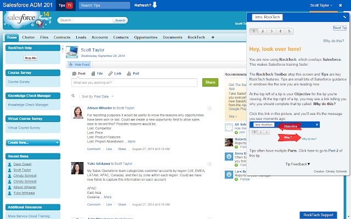The image size is (351, 219).
Task: Click the Salesforce Search... input box
Action: pos(85,20)
